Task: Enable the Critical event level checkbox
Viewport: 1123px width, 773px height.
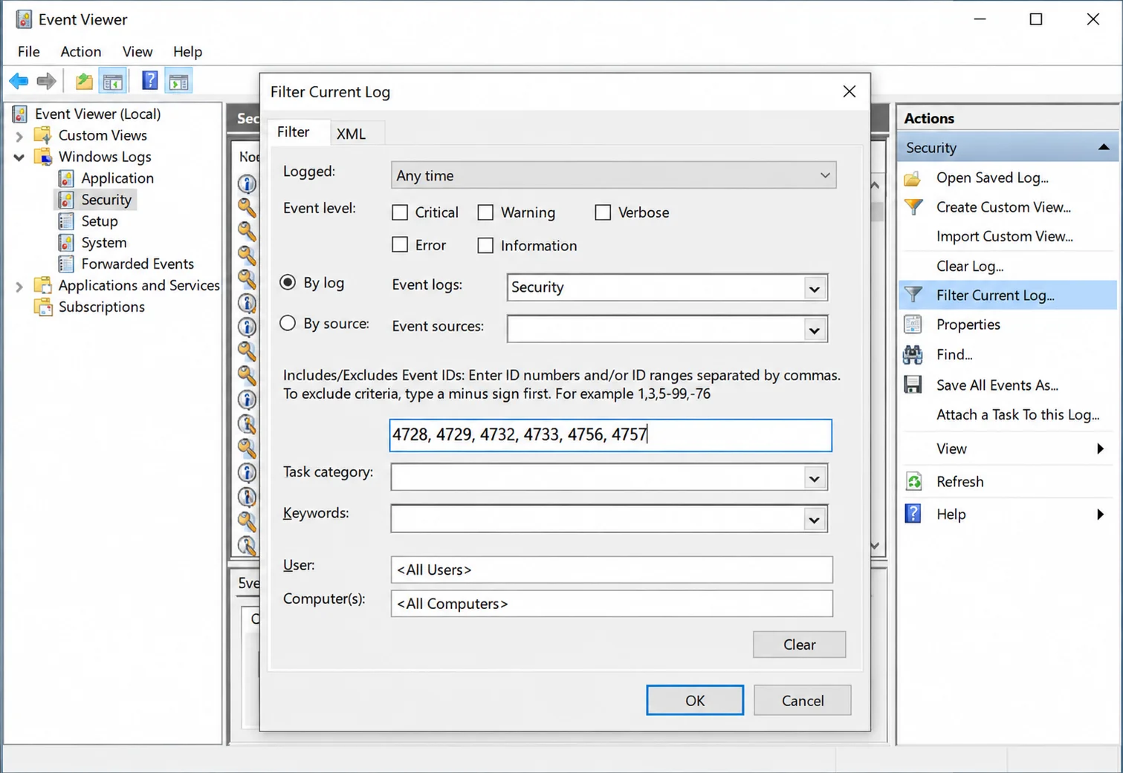Action: coord(400,212)
